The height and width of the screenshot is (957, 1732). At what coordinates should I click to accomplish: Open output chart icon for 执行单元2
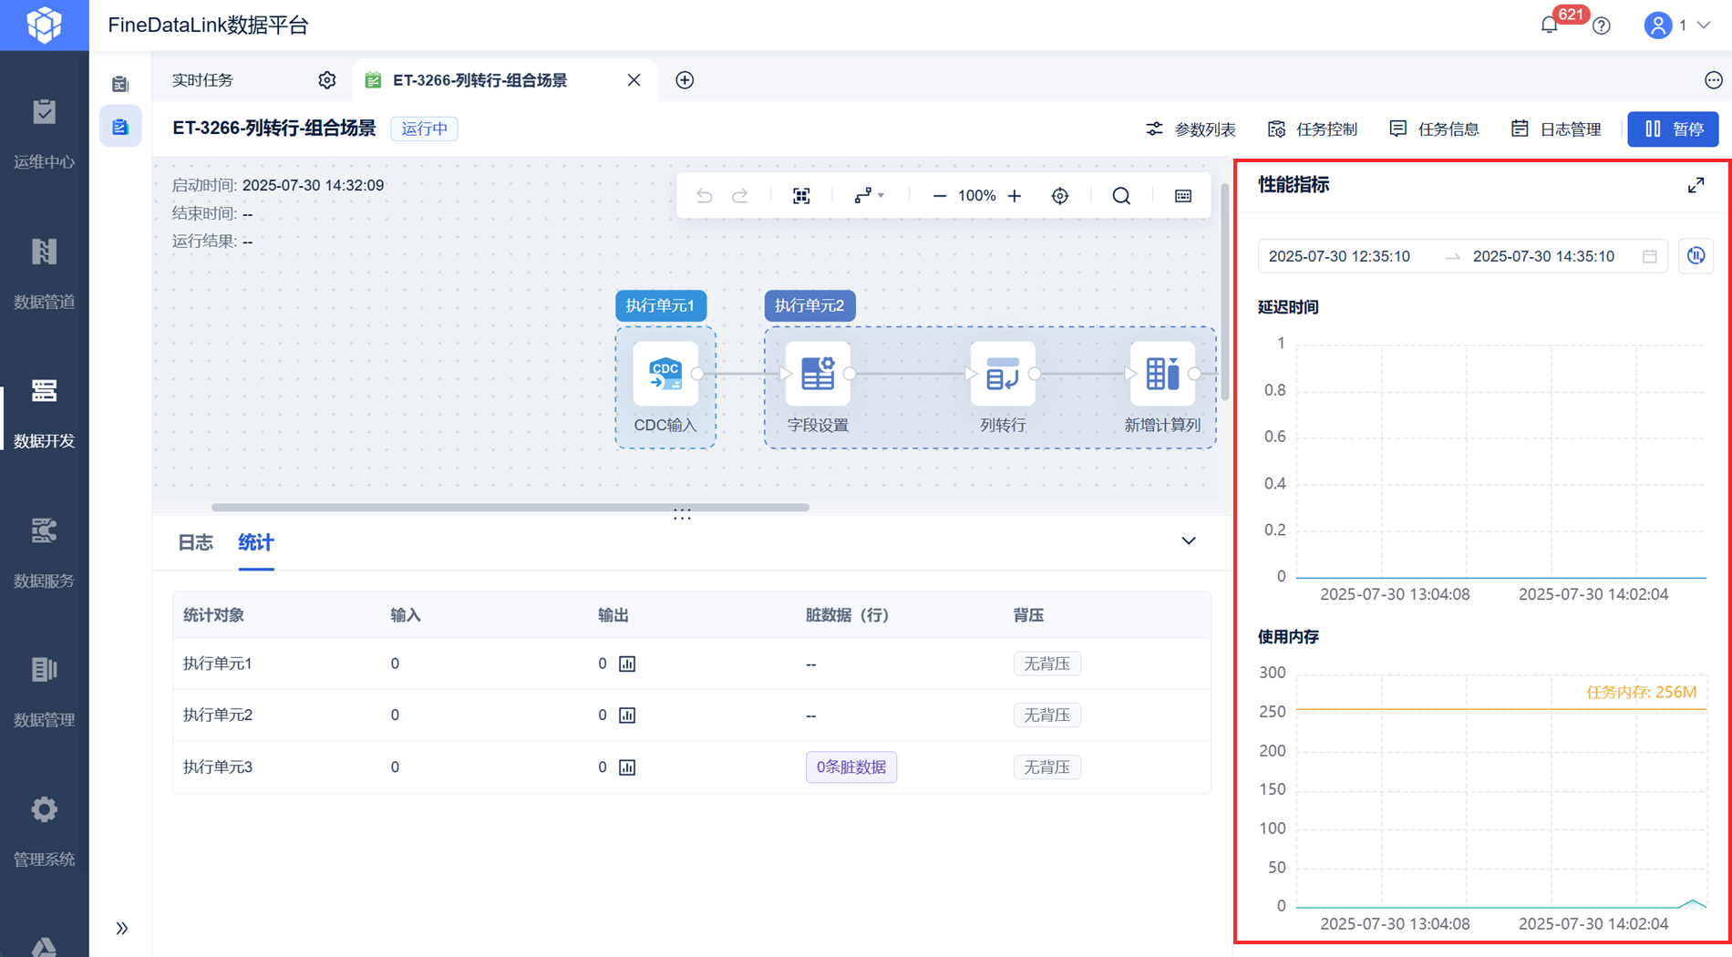[x=627, y=715]
